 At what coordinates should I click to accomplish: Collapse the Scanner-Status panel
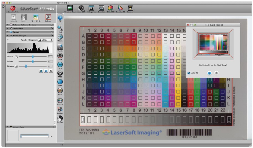(7, 127)
